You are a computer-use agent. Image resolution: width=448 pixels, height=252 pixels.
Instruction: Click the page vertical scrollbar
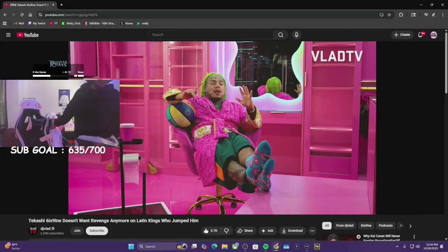pyautogui.click(x=446, y=63)
